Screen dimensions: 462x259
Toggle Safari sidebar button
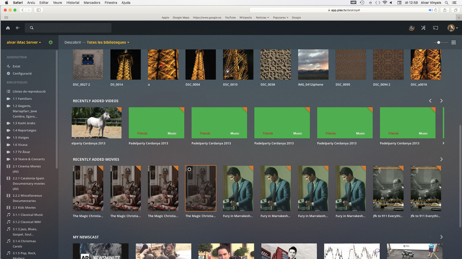[39, 10]
